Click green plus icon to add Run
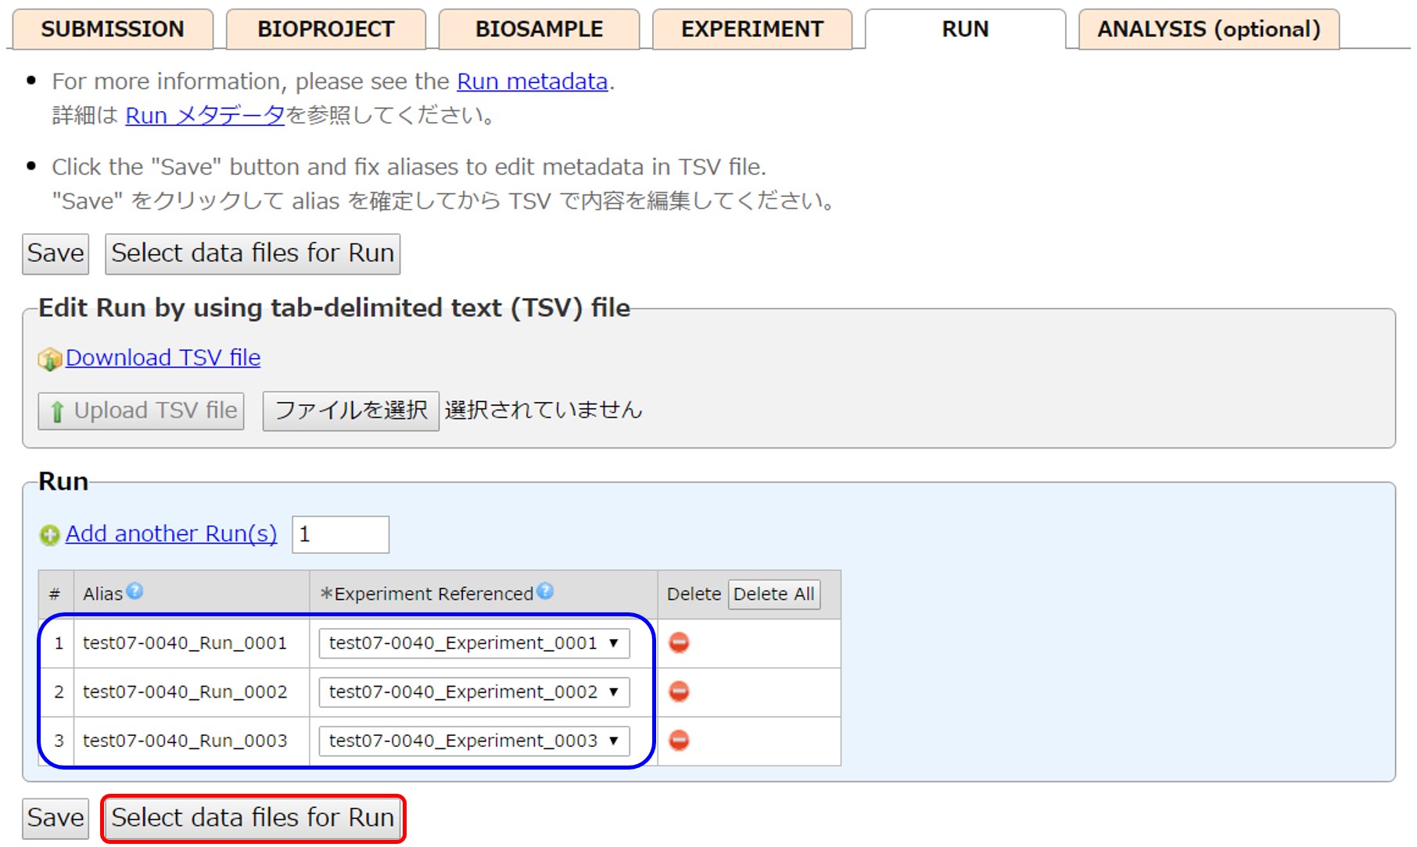This screenshot has width=1417, height=847. click(49, 535)
